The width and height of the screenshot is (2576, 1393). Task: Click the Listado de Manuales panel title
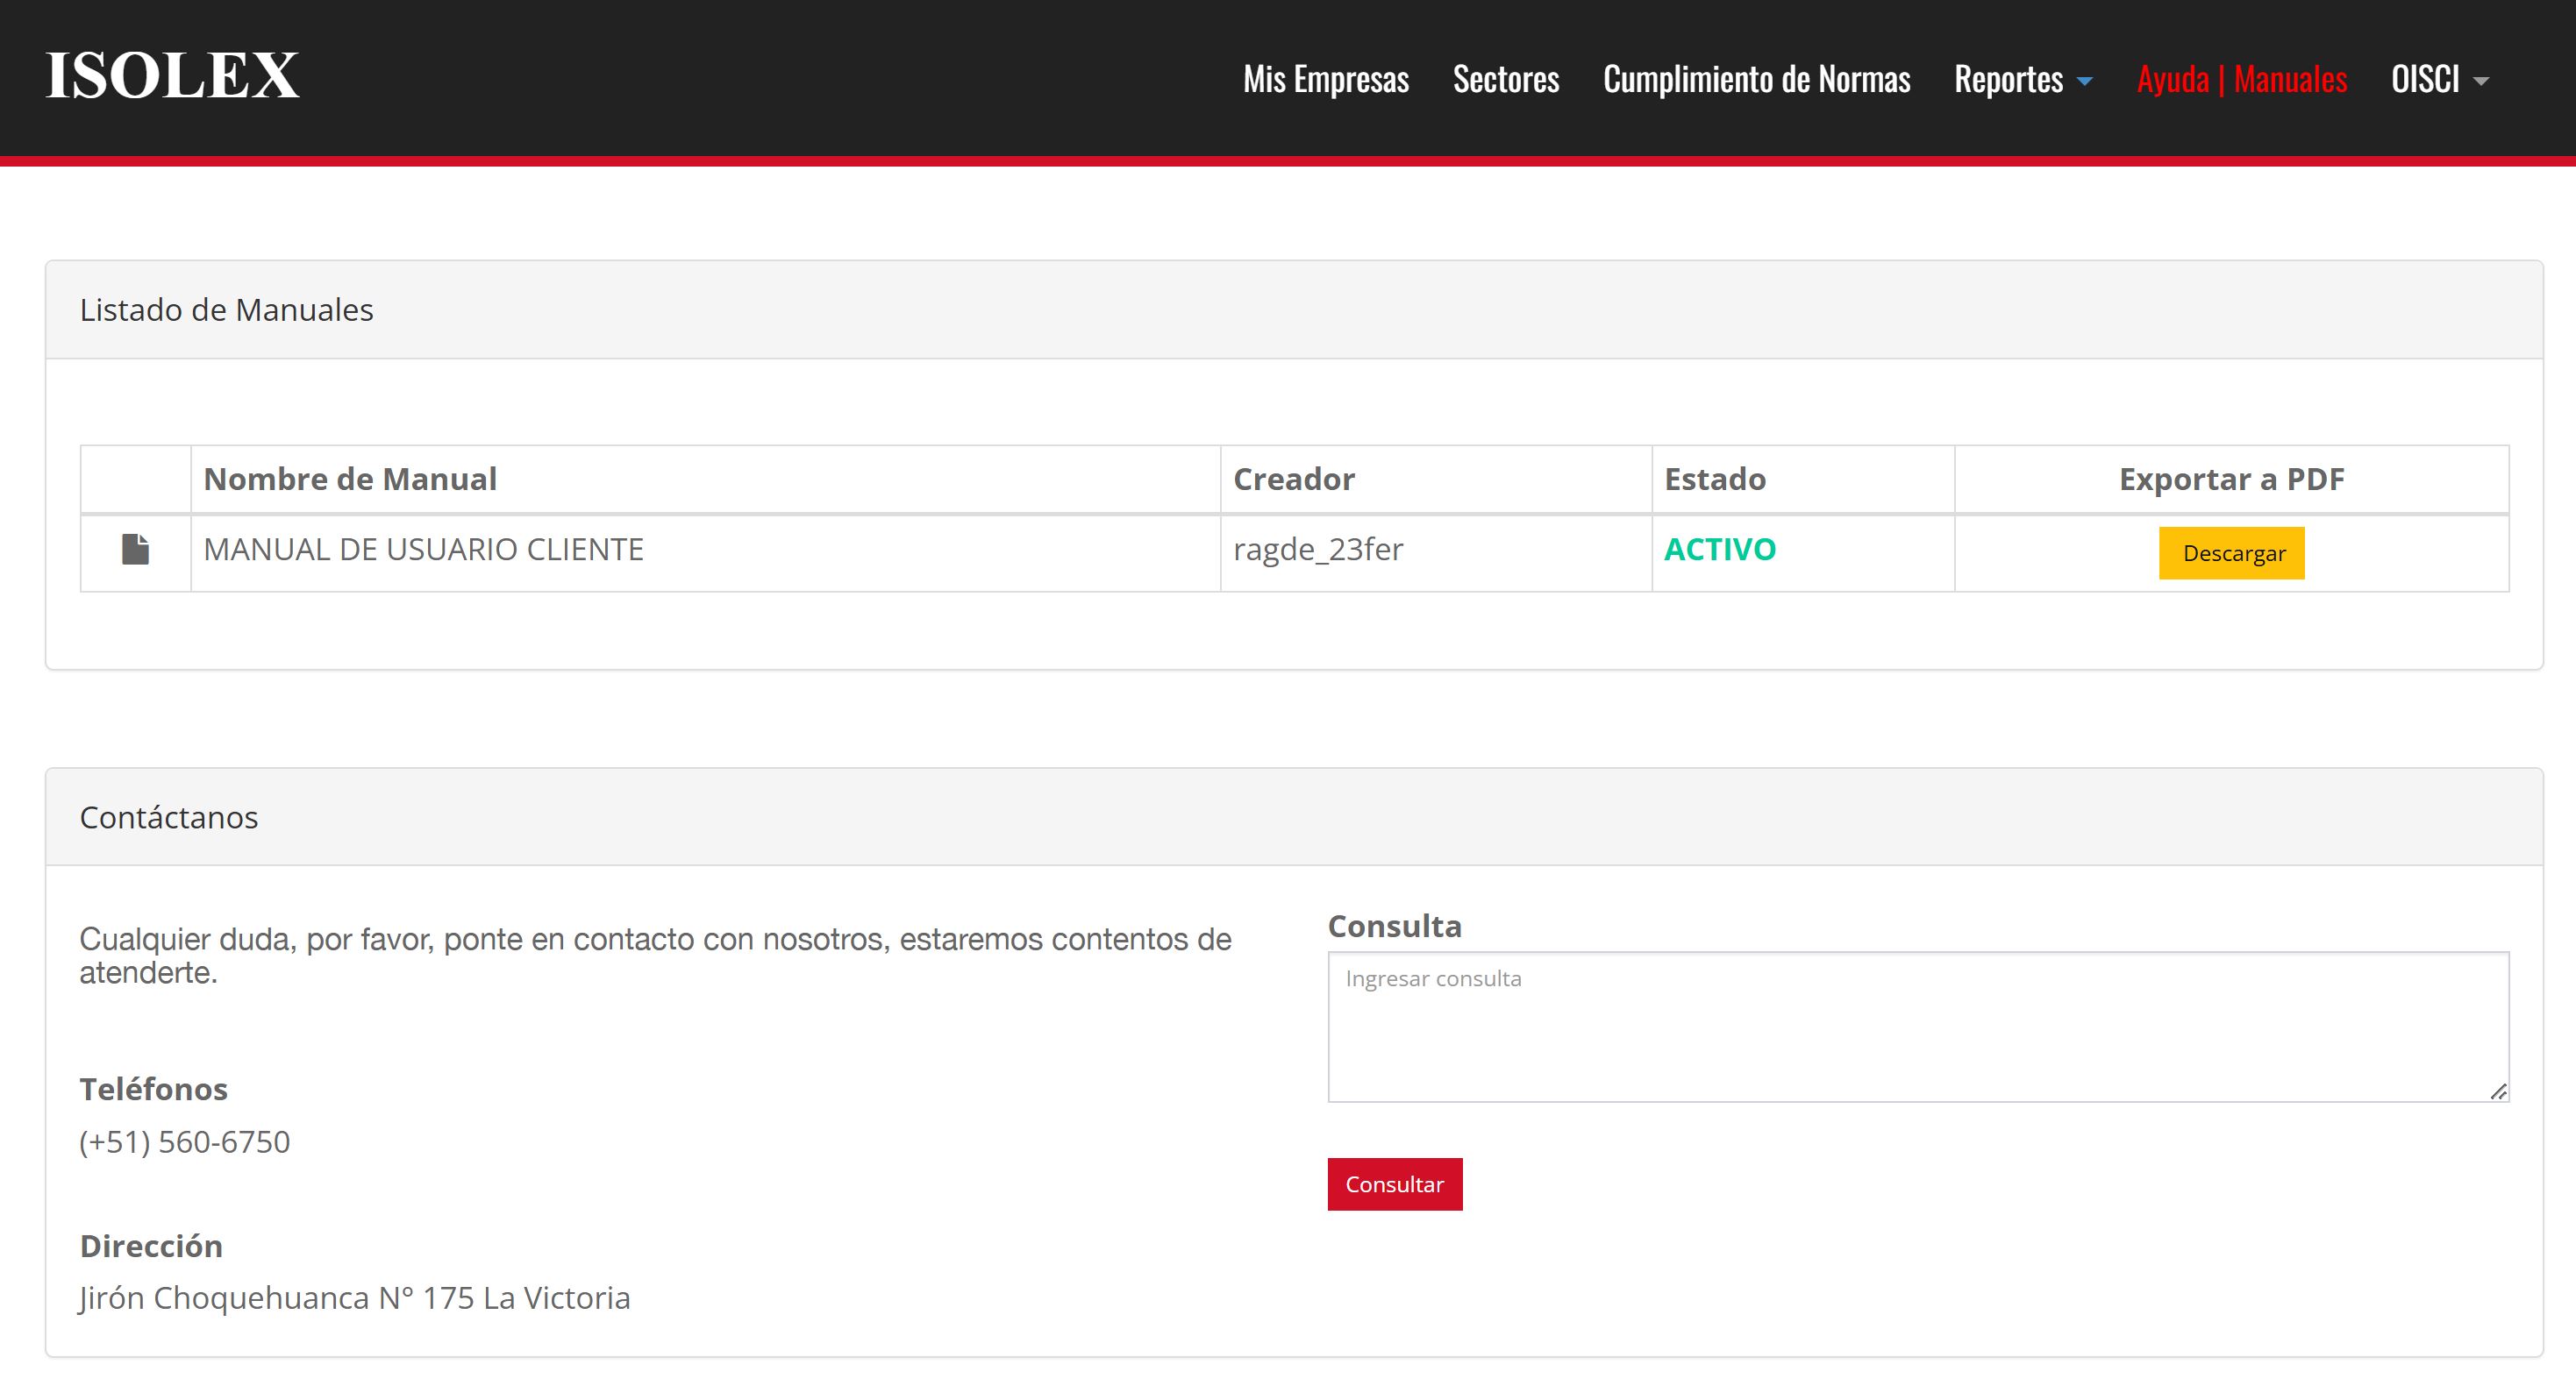(x=227, y=309)
